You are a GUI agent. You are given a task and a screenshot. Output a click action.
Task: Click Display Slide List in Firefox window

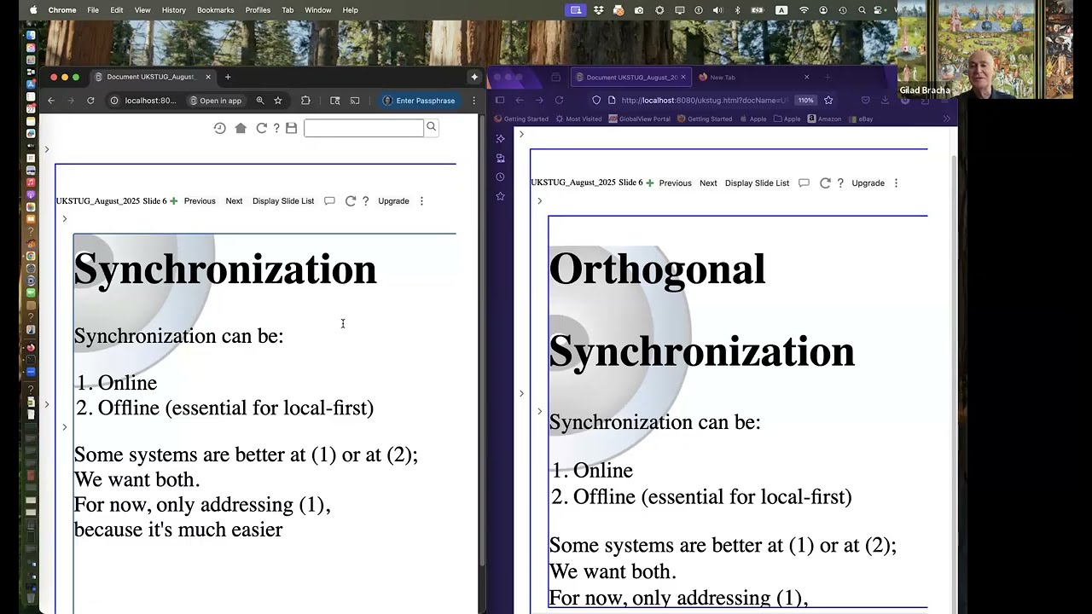click(x=757, y=183)
